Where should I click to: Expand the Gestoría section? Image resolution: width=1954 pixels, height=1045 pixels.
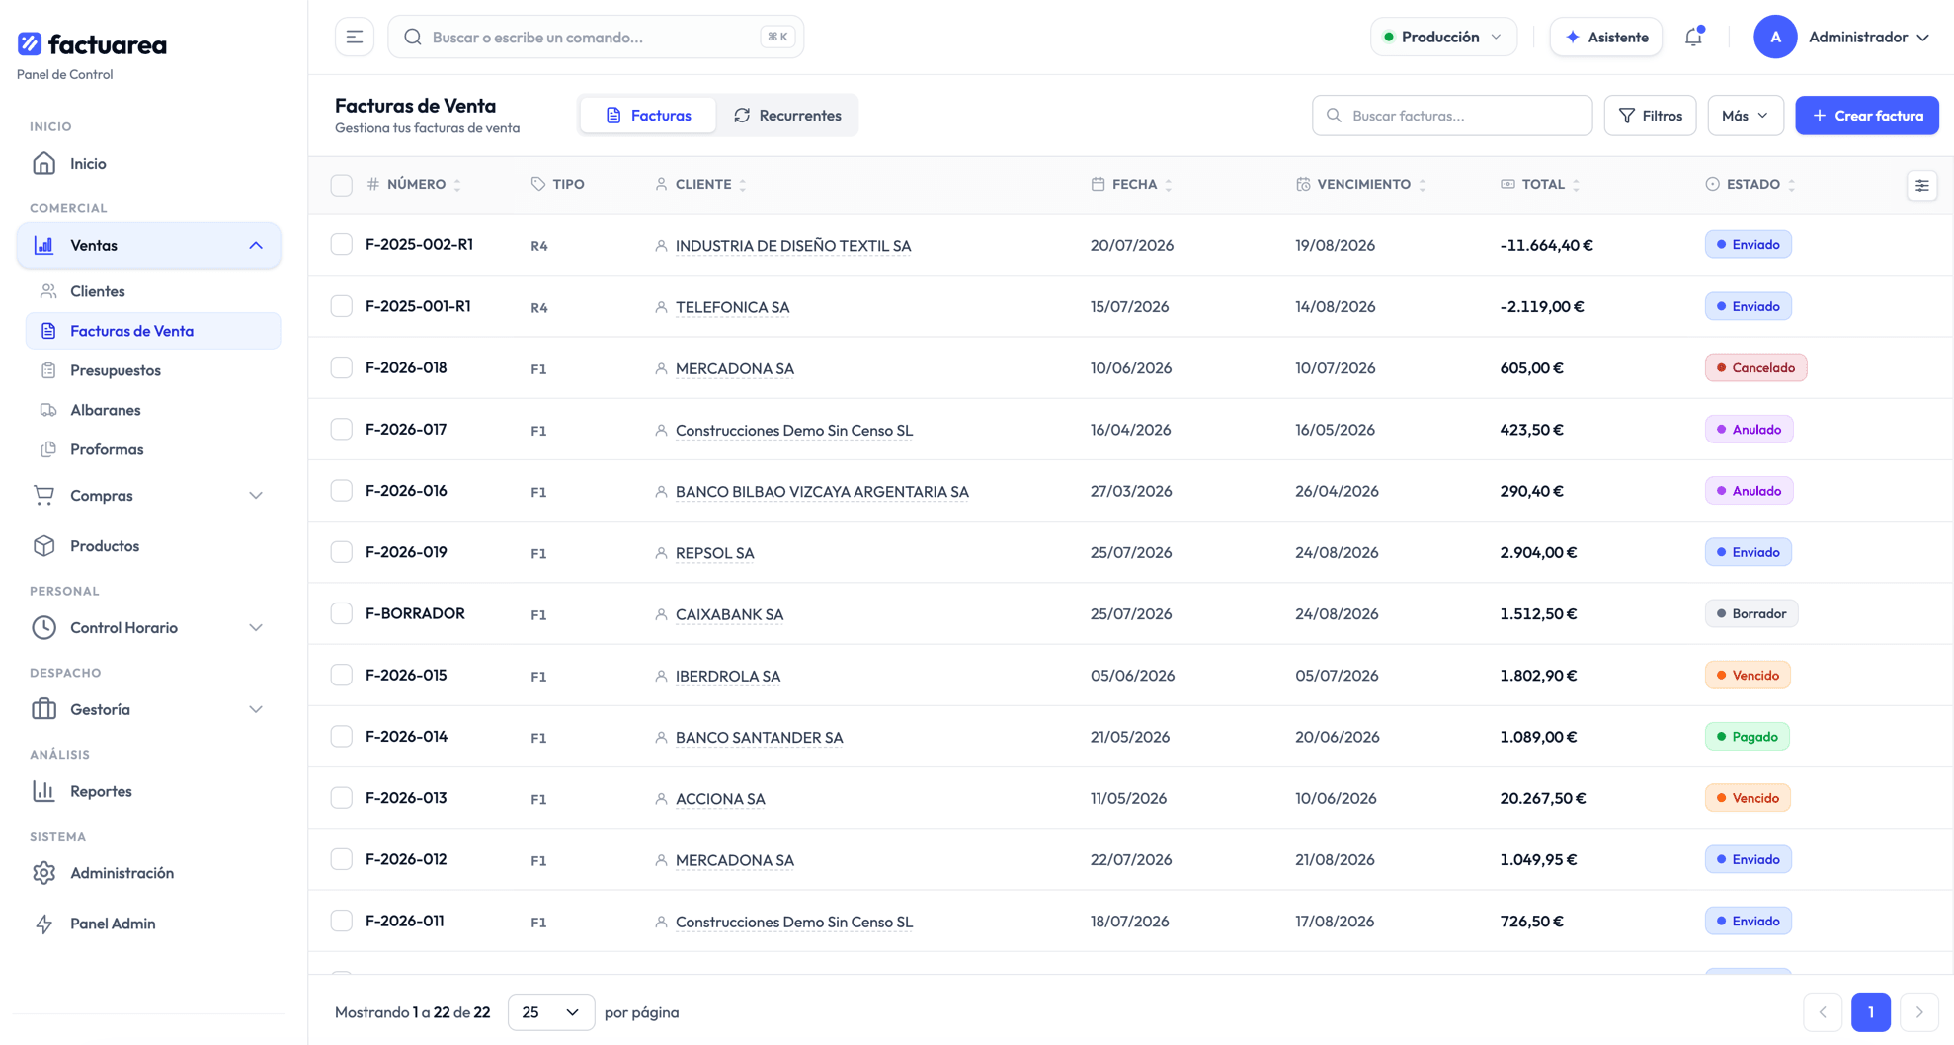(x=256, y=709)
